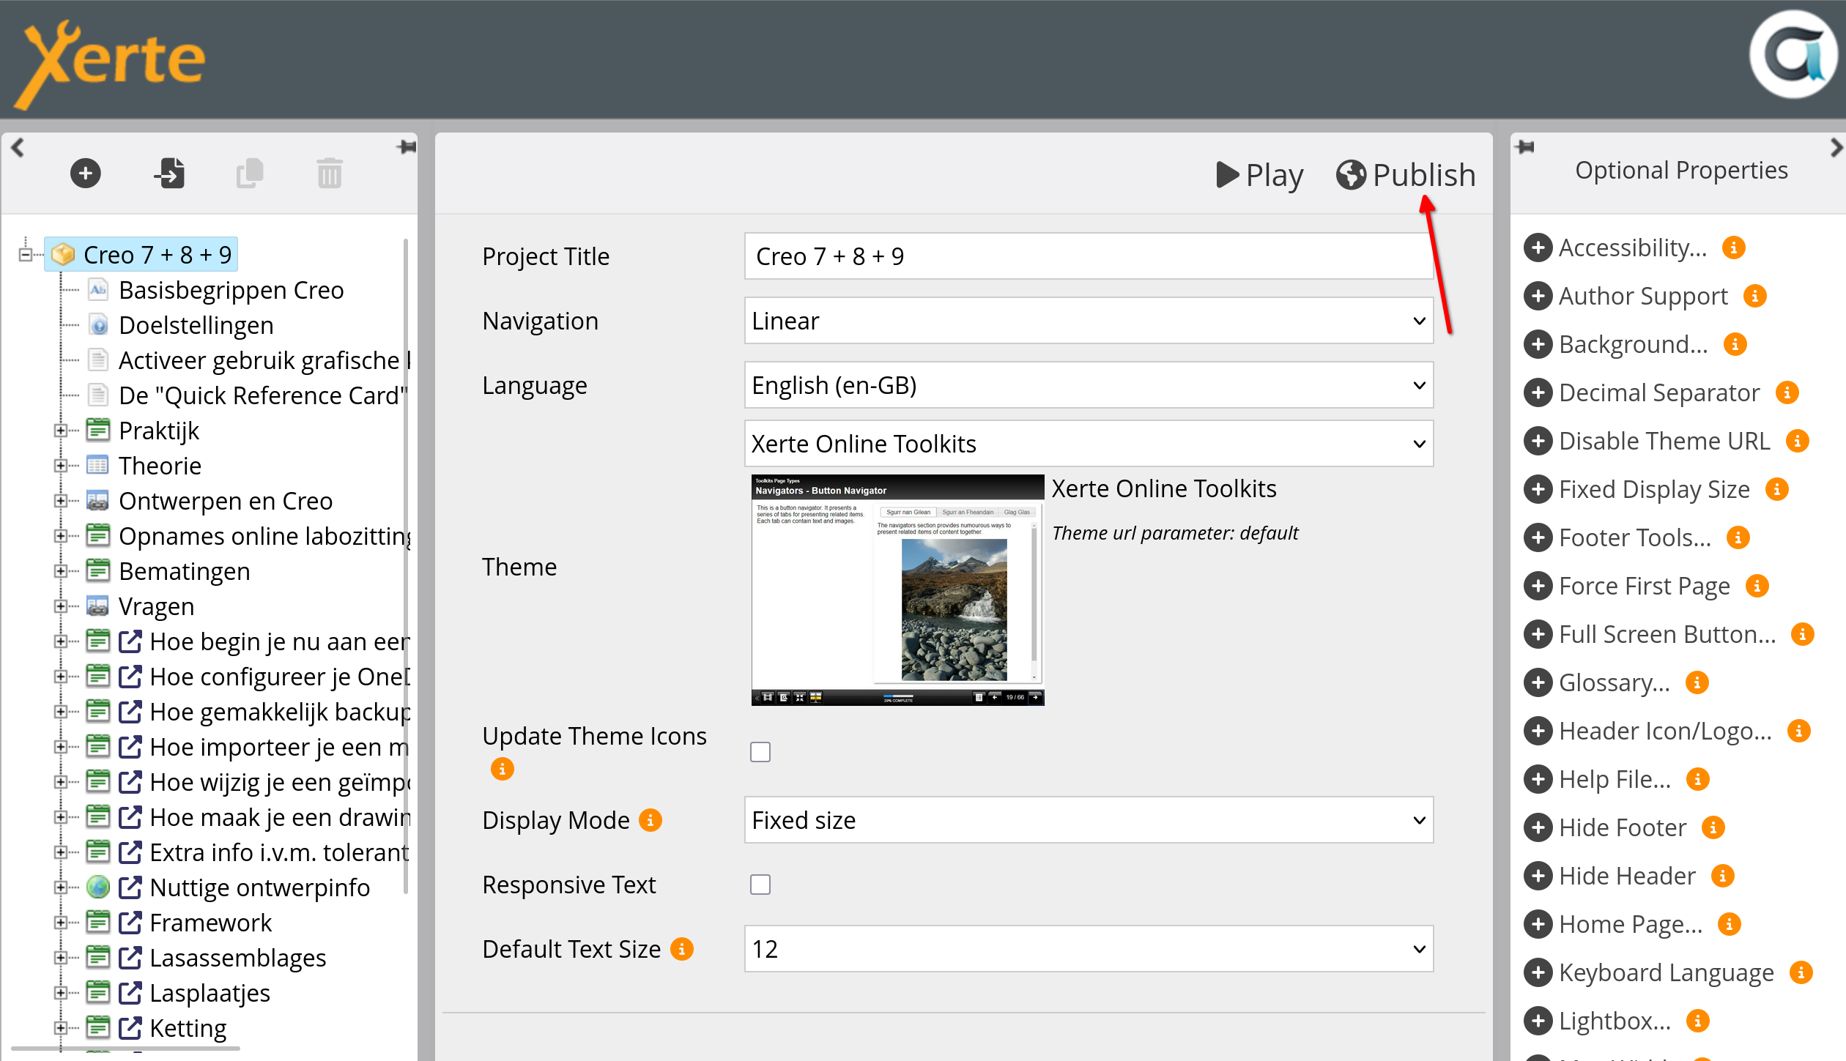Open Default Text Size dropdown

pyautogui.click(x=1088, y=949)
